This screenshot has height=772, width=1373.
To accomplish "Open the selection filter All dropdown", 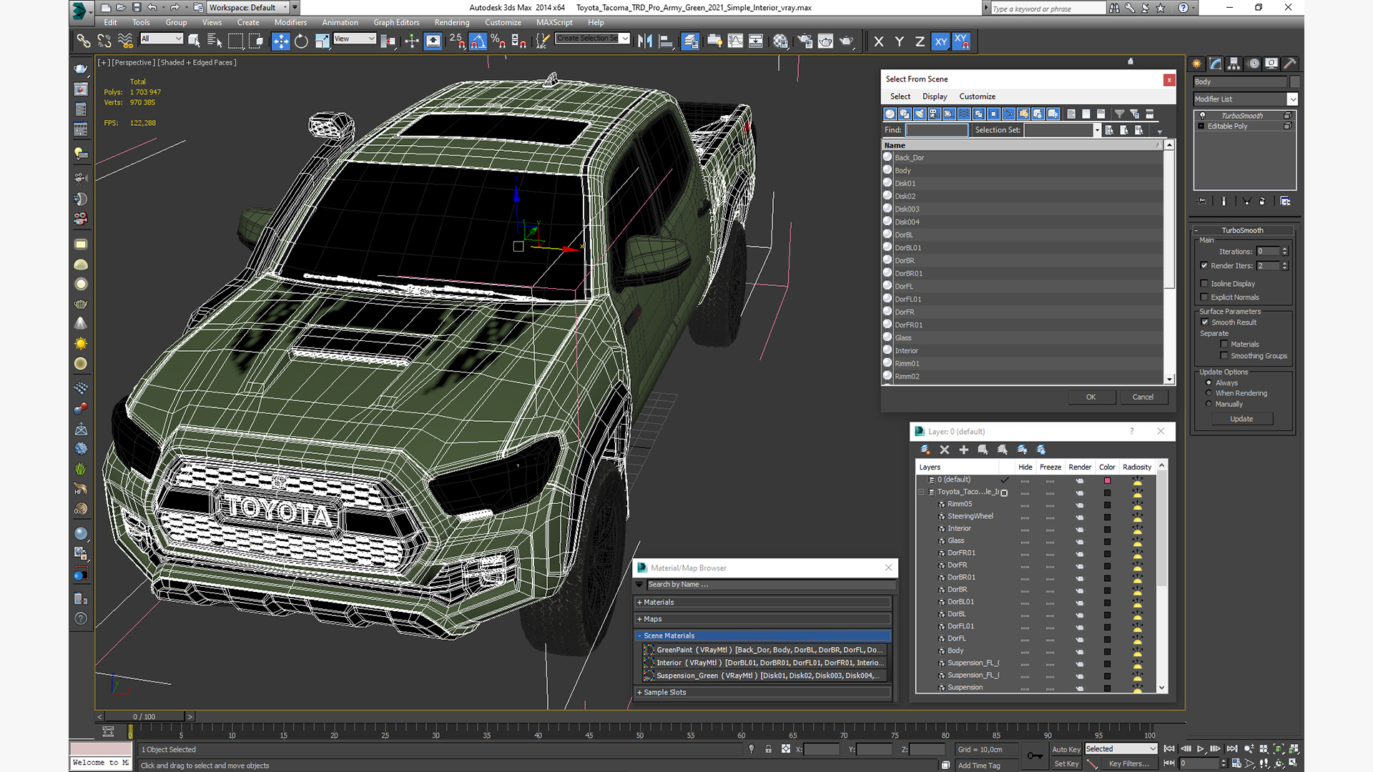I will pyautogui.click(x=162, y=39).
